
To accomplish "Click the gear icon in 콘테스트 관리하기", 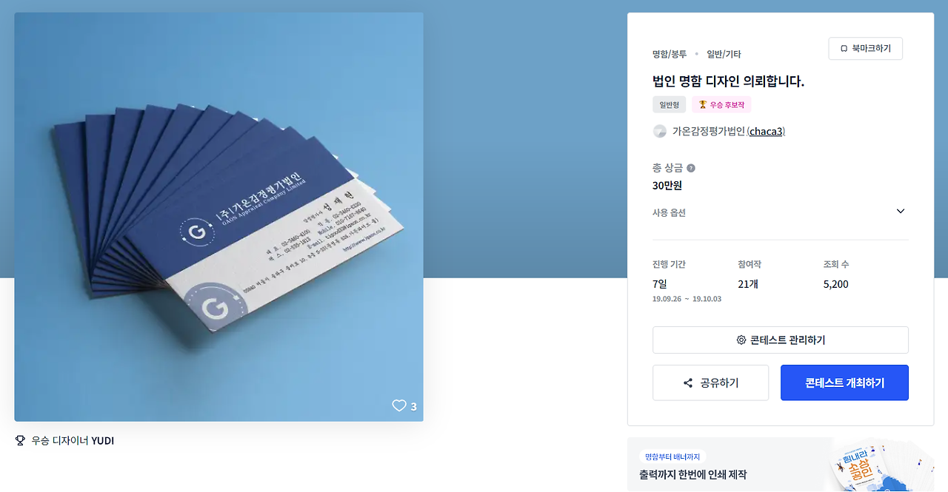I will [741, 340].
